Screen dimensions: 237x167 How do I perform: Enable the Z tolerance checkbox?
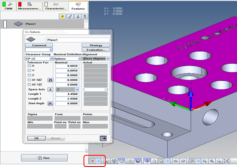coord(29,75)
